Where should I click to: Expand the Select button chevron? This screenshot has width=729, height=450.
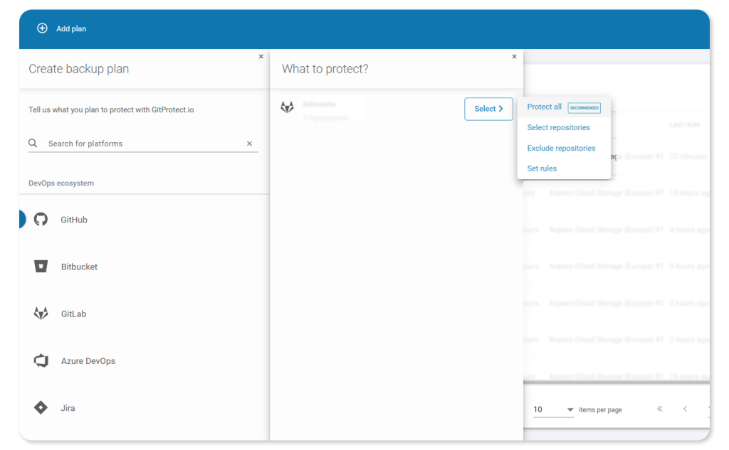click(x=502, y=109)
